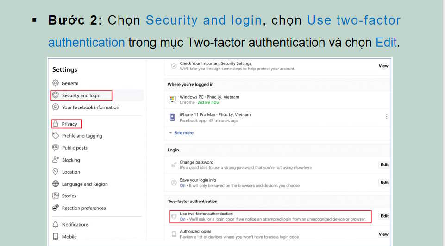445x246 pixels.
Task: Click the iPhone 11 Pro Max device icon
Action: click(x=172, y=117)
